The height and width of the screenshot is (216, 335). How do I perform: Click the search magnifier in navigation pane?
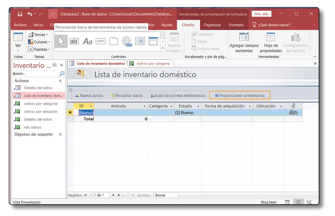coord(62,74)
